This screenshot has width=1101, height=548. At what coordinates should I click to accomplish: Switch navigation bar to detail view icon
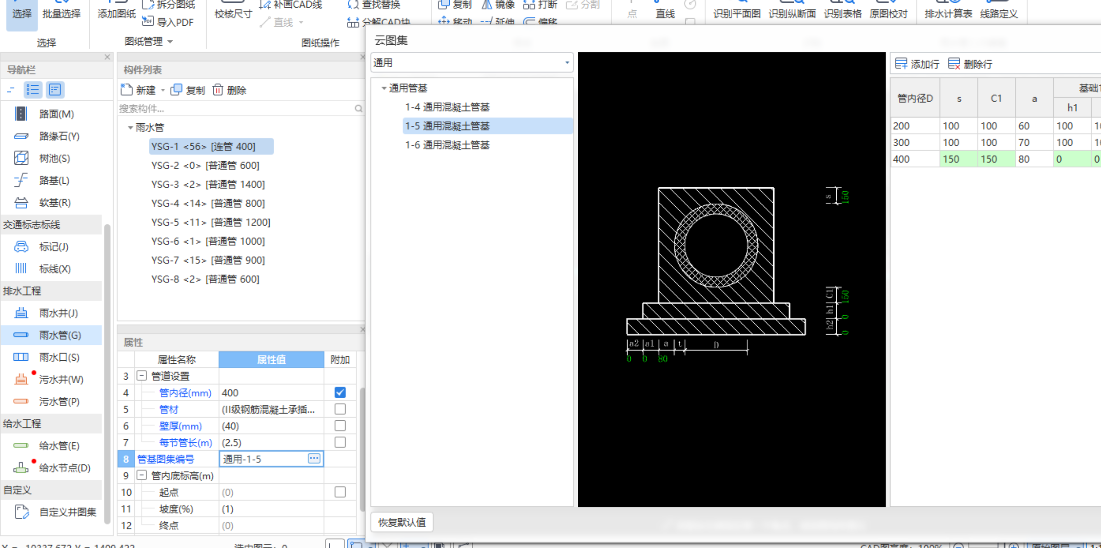[x=55, y=89]
